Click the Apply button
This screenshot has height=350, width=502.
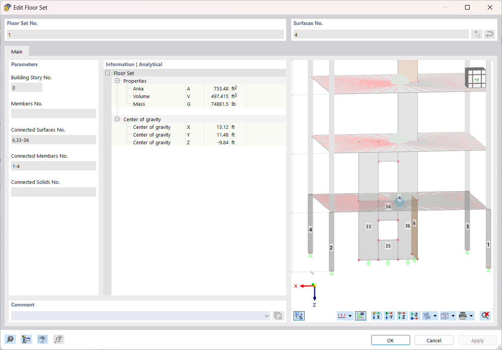[x=477, y=340]
